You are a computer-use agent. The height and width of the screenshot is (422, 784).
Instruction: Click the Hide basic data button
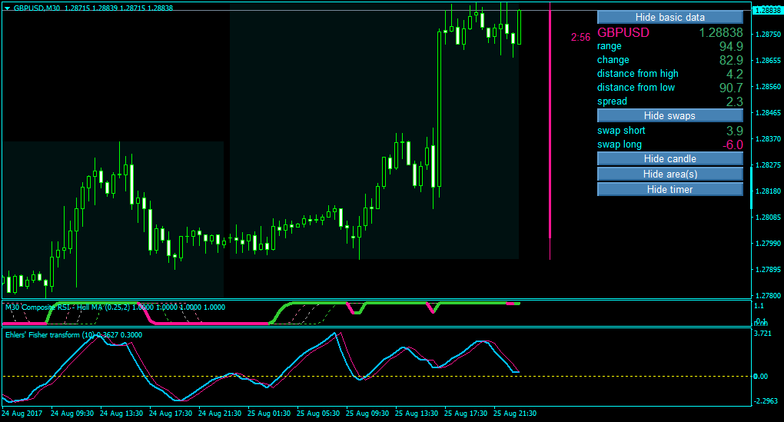pos(670,17)
